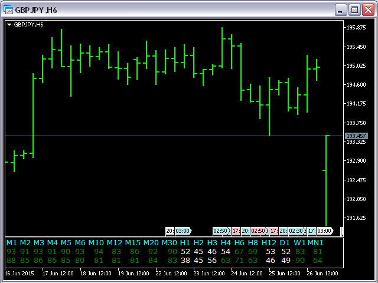Screen dimensions: 378x283
Task: Click the D1 timeframe label
Action: click(x=285, y=243)
